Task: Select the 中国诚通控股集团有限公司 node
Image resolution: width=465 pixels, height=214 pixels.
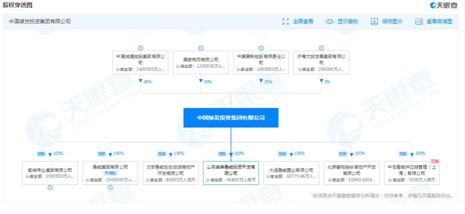Action: (140, 62)
